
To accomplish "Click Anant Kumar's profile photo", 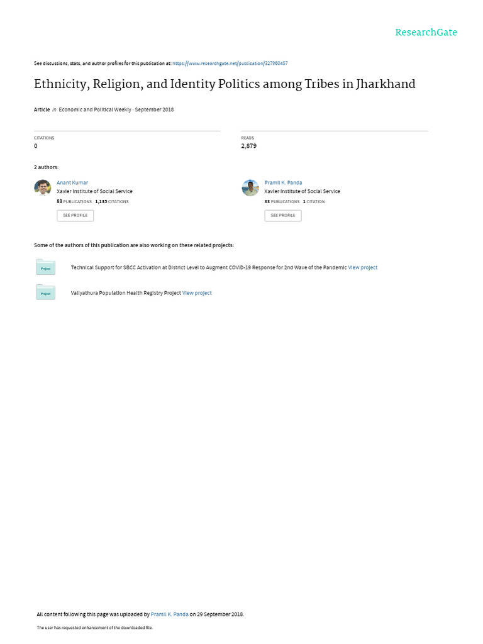I will 43,187.
